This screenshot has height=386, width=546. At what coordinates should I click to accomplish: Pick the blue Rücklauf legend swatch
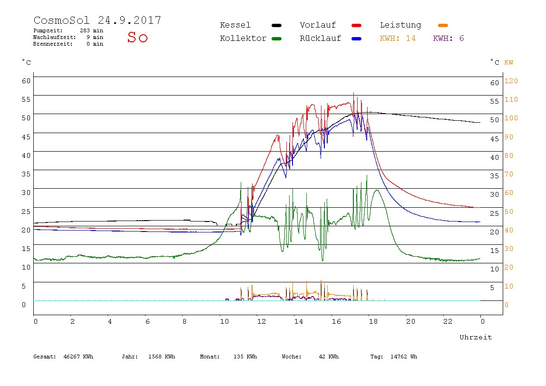(x=356, y=39)
